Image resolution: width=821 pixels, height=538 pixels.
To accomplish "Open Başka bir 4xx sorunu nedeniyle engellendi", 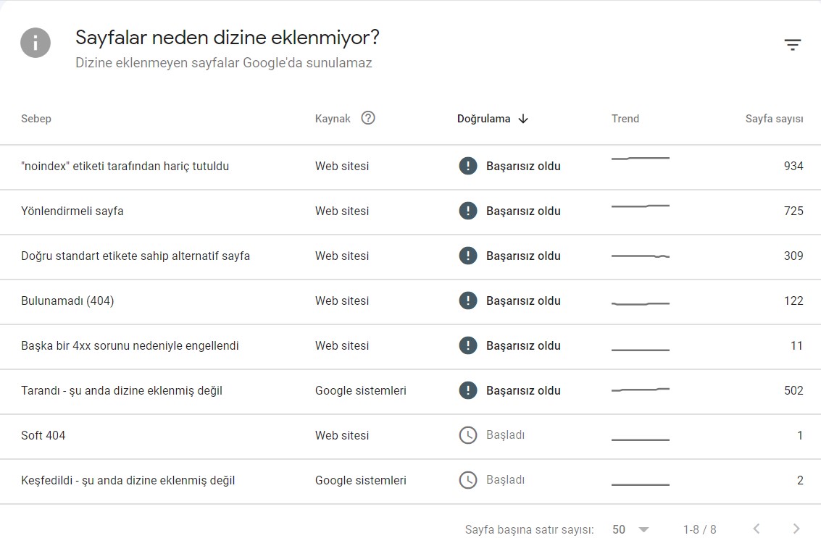I will click(x=410, y=346).
